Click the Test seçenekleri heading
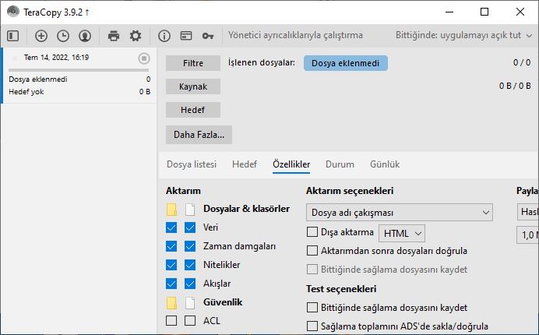This screenshot has width=539, height=335. (341, 289)
